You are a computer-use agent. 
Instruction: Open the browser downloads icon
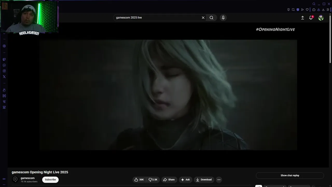(x=323, y=10)
